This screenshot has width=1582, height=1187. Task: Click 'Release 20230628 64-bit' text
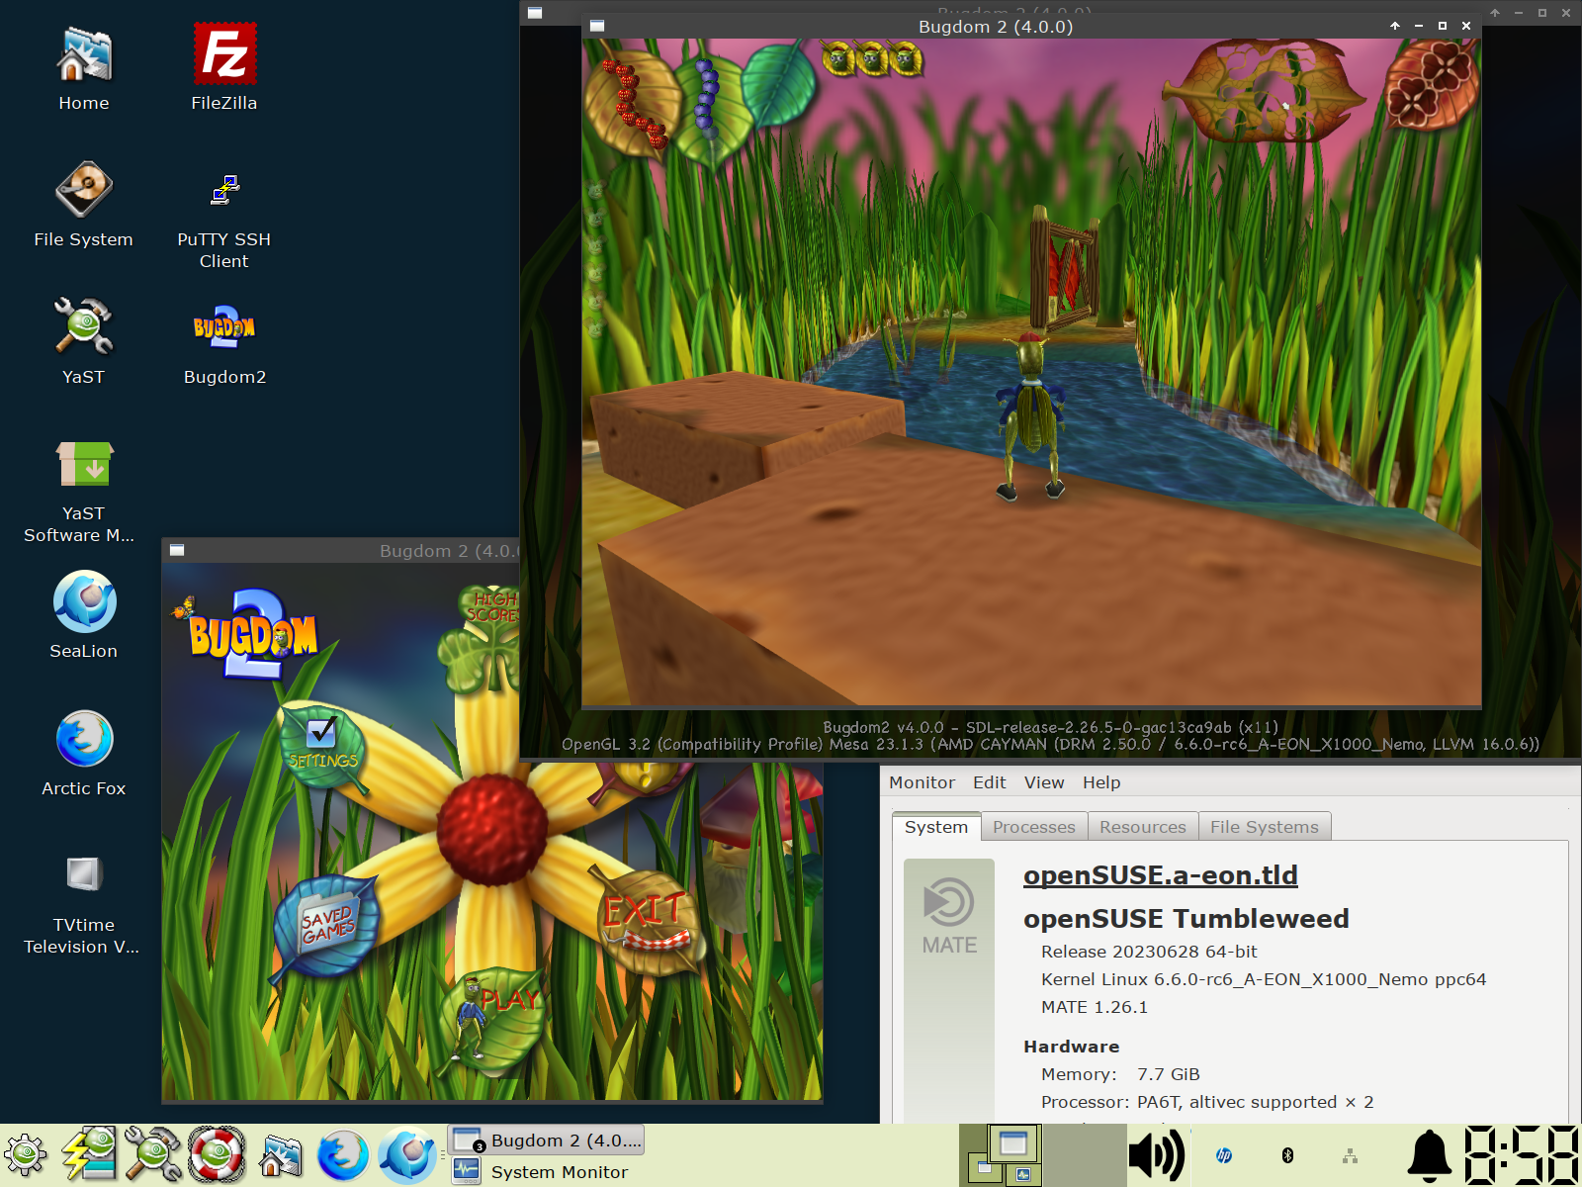(1149, 952)
